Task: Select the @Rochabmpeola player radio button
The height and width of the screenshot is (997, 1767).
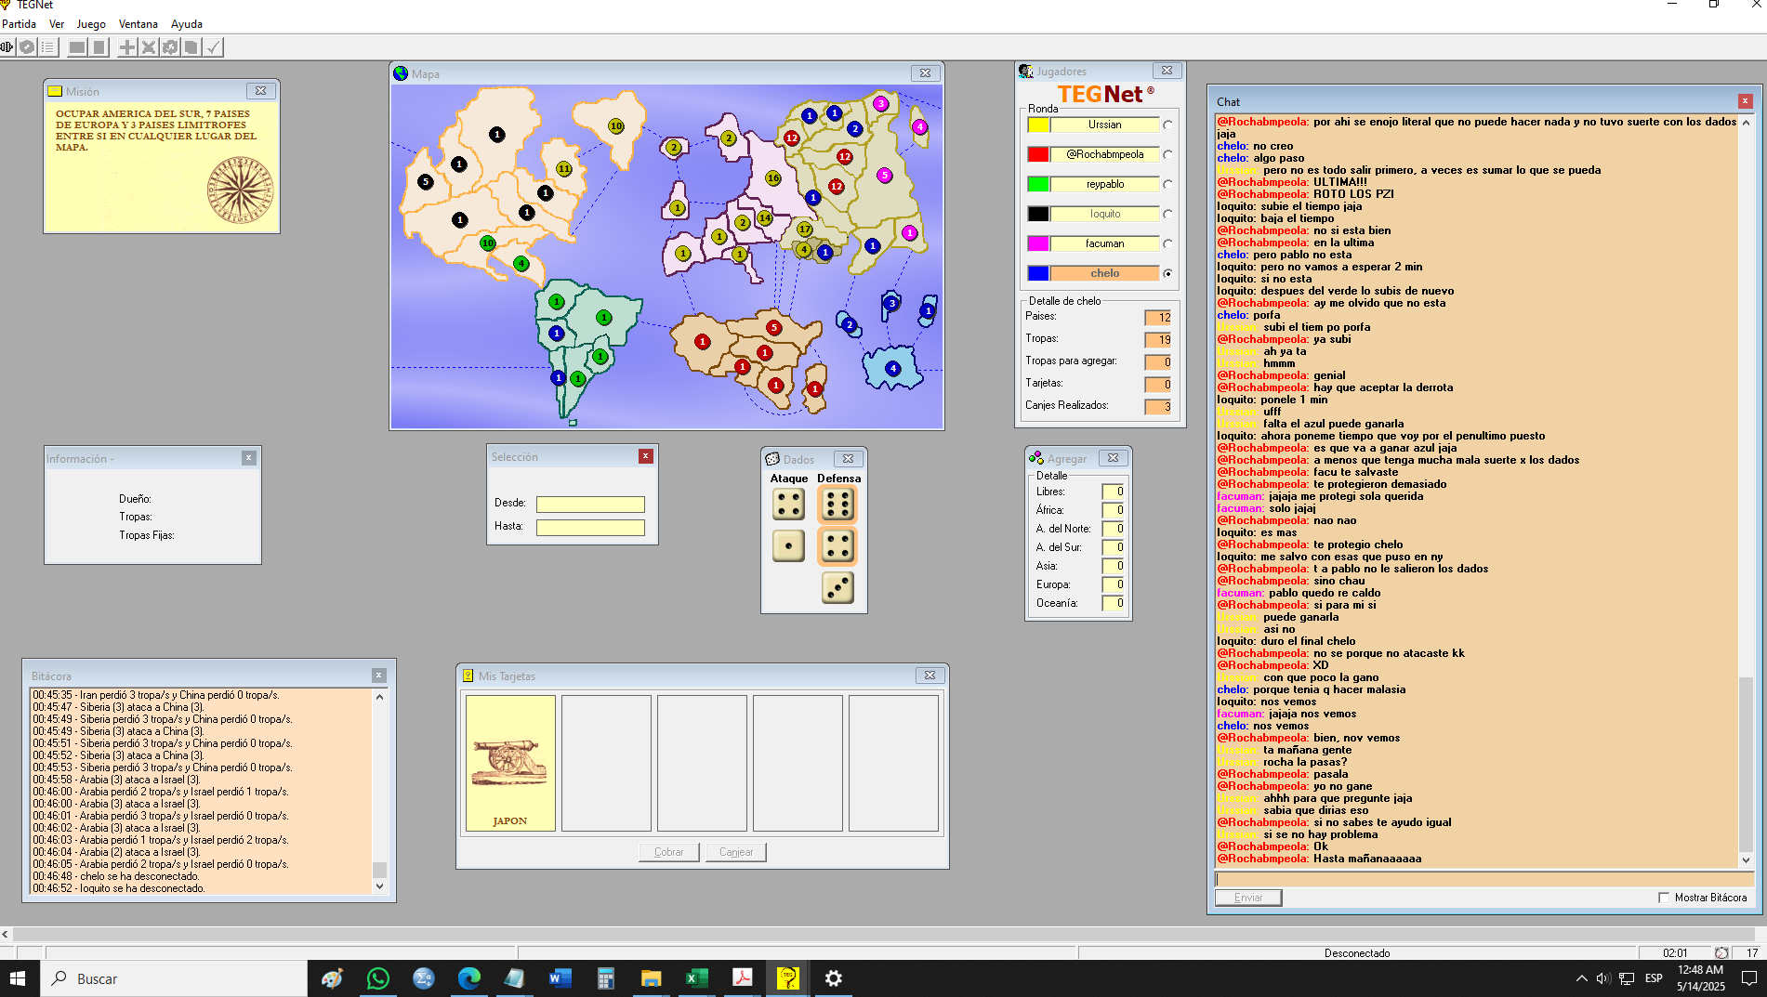Action: click(1167, 154)
